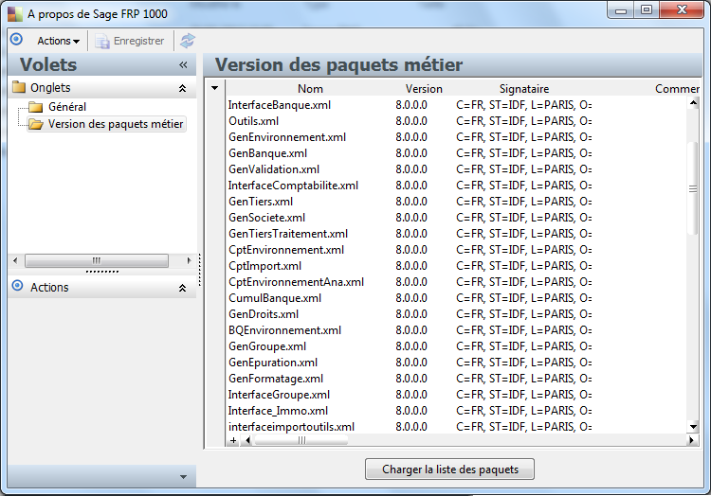Click left arrow of Volets horizontal scrollbar

point(15,260)
